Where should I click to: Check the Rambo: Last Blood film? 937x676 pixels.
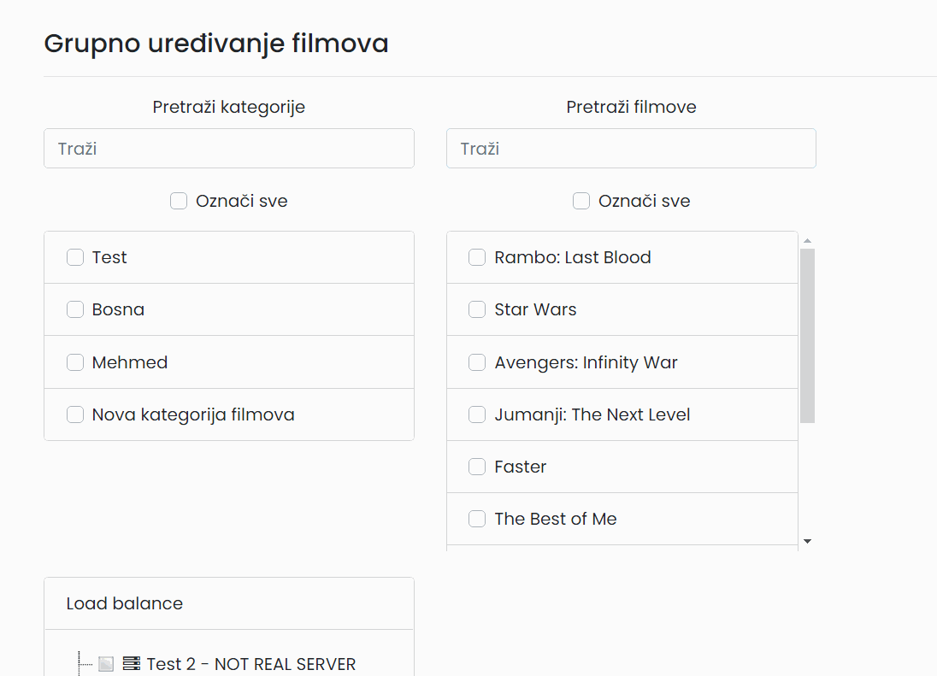(x=477, y=257)
